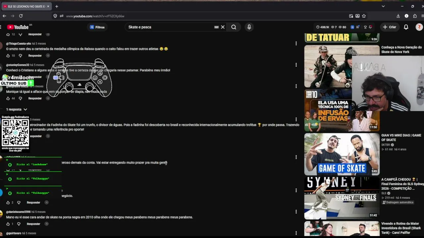The height and width of the screenshot is (238, 424).
Task: Open options menu for @stanleyGomes32 comment
Action: (296, 65)
